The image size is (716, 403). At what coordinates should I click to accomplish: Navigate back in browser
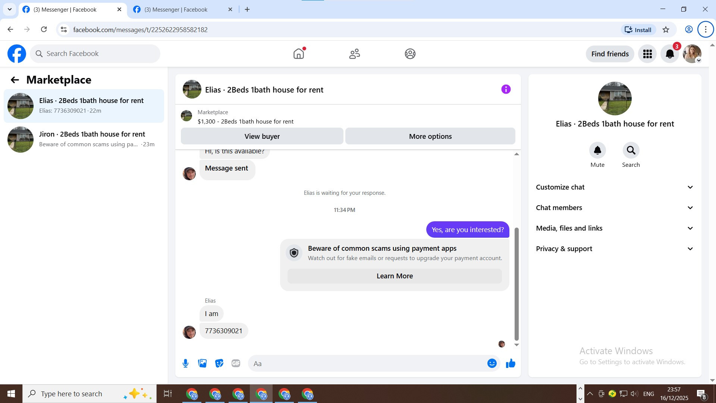pyautogui.click(x=10, y=29)
